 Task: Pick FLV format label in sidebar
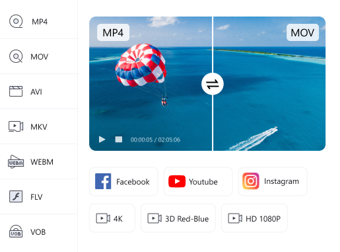coord(36,196)
